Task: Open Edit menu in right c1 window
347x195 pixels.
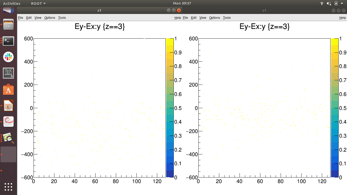Action: [194, 18]
